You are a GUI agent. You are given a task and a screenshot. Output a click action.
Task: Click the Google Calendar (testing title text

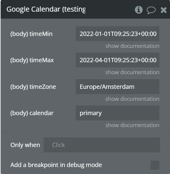46,9
